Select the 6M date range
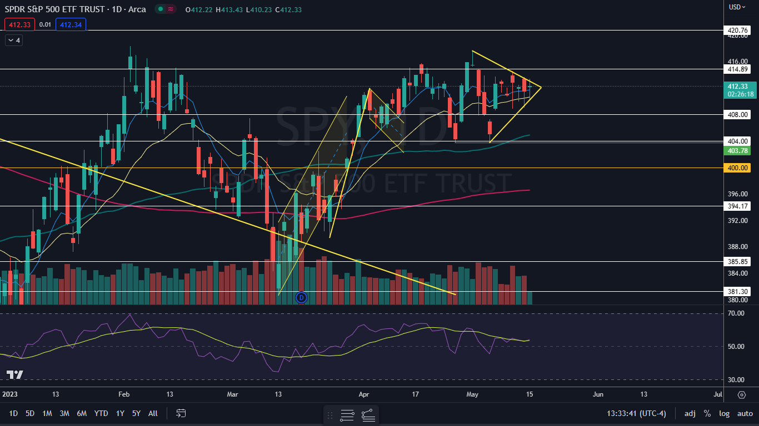The height and width of the screenshot is (426, 759). click(x=82, y=413)
